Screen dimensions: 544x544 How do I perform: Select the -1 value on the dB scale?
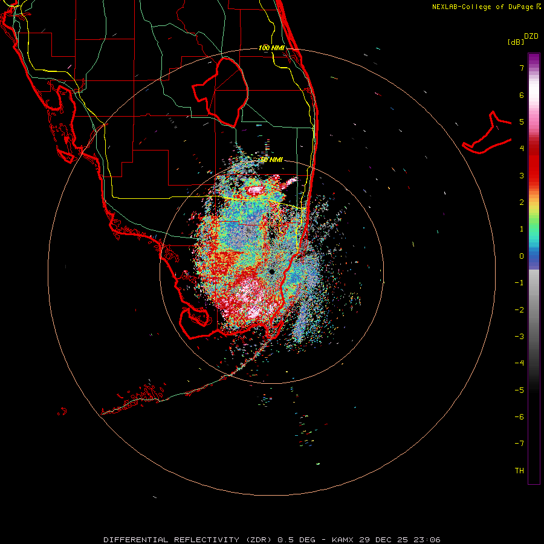(519, 283)
